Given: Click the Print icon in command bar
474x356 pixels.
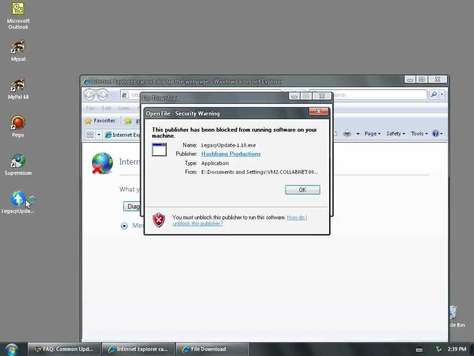Looking at the screenshot, I should (347, 133).
